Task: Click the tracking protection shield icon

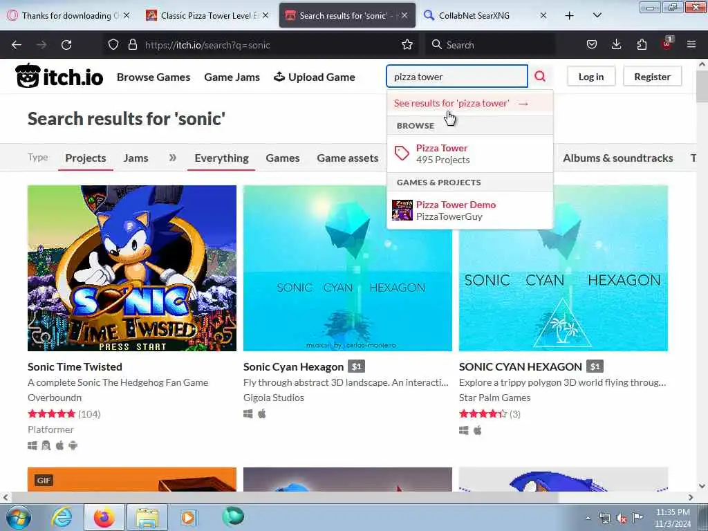Action: (113, 45)
